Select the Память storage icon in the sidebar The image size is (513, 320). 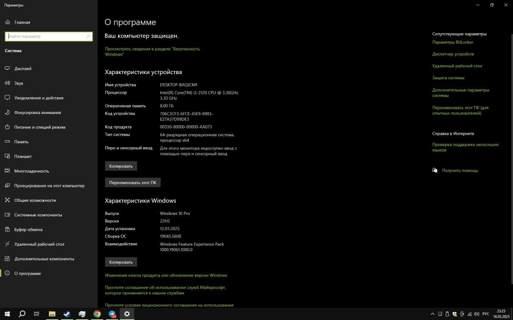[x=7, y=142]
